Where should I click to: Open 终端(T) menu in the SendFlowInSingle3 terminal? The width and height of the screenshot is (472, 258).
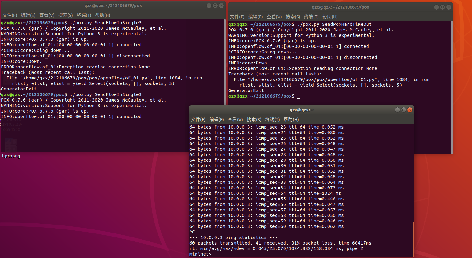tap(84, 15)
